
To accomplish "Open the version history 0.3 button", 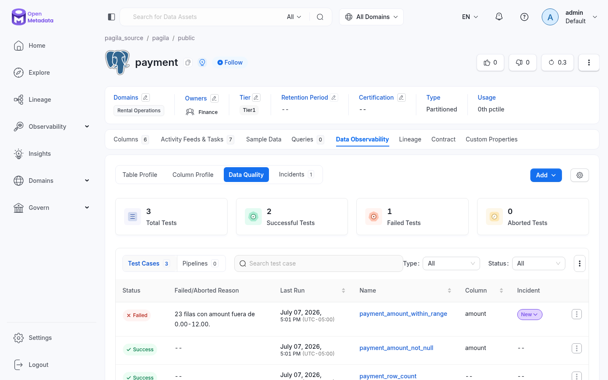I will click(x=557, y=62).
